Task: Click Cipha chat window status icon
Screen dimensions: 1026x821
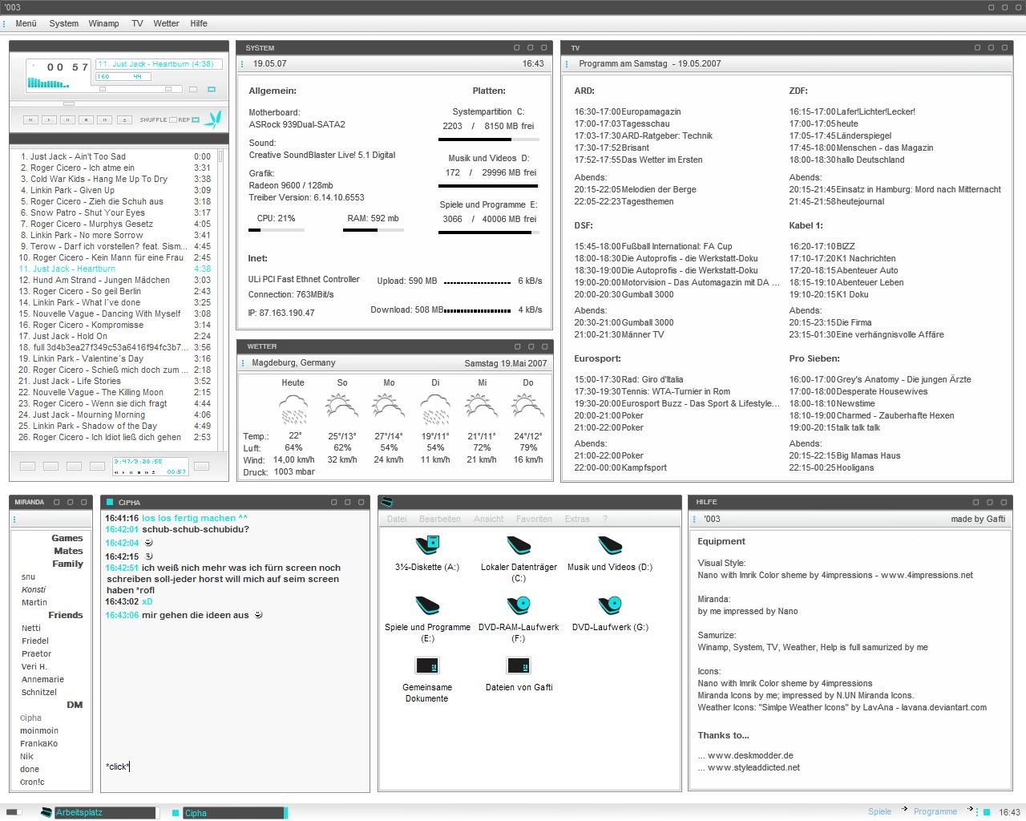Action: point(110,502)
